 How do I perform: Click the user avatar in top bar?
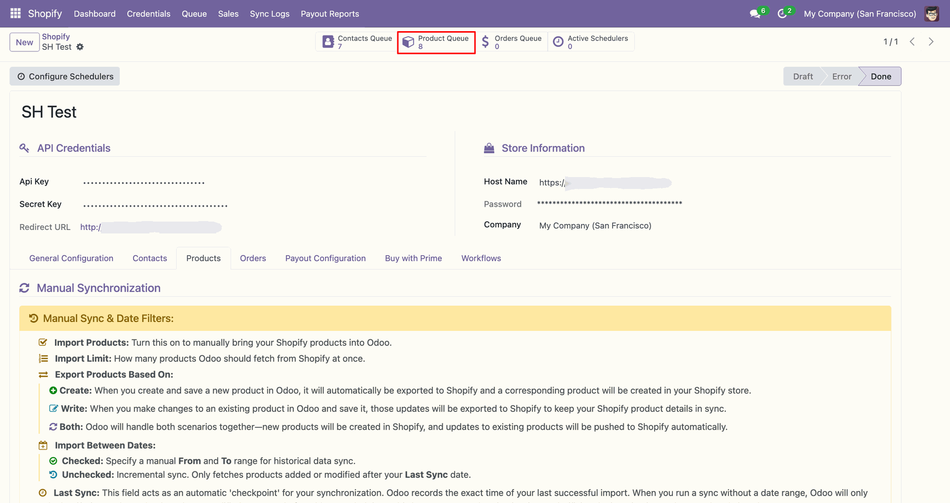coord(932,14)
